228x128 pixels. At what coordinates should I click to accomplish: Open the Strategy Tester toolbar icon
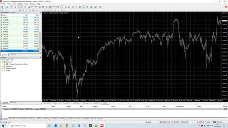[x=25, y=7]
